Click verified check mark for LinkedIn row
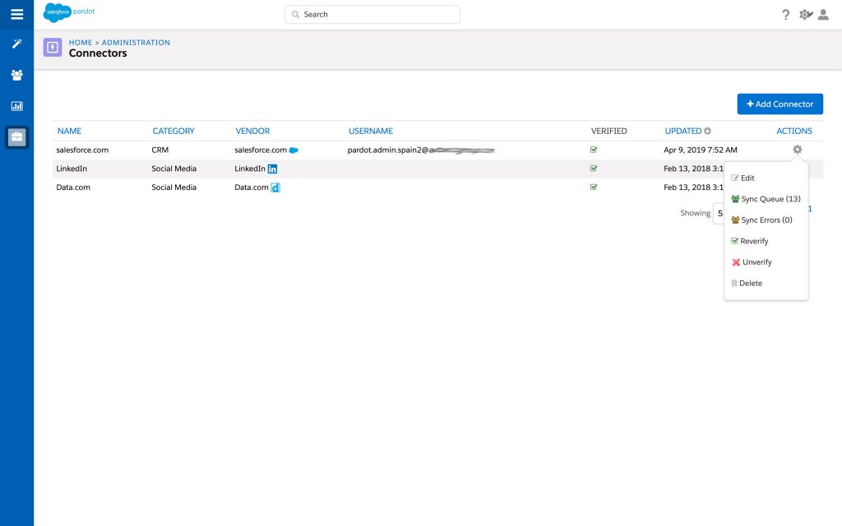The width and height of the screenshot is (842, 526). point(594,168)
